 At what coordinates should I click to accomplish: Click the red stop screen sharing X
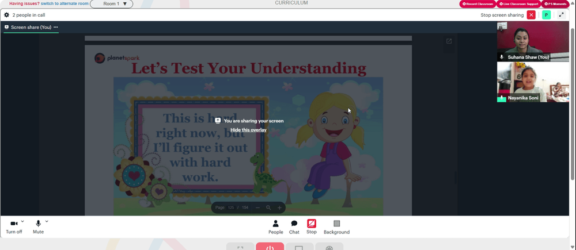[x=531, y=15]
